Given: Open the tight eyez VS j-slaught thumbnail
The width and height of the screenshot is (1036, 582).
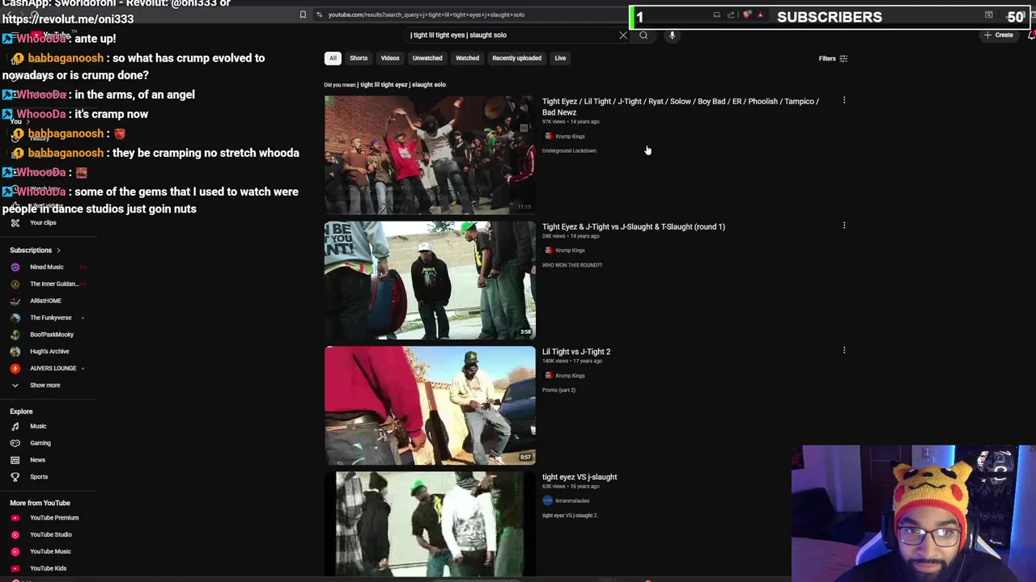Looking at the screenshot, I should point(430,525).
